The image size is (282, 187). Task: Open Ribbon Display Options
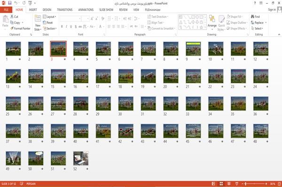coord(261,3)
